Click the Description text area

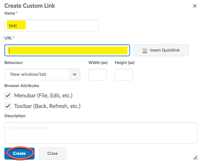pos(101,133)
